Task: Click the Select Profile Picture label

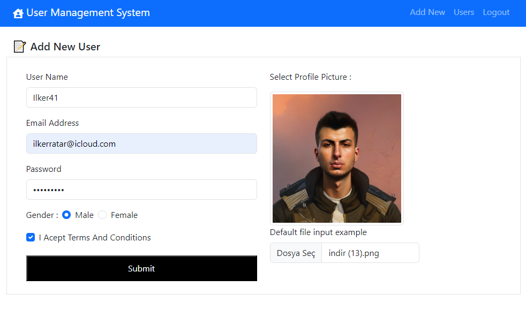Action: pos(310,77)
